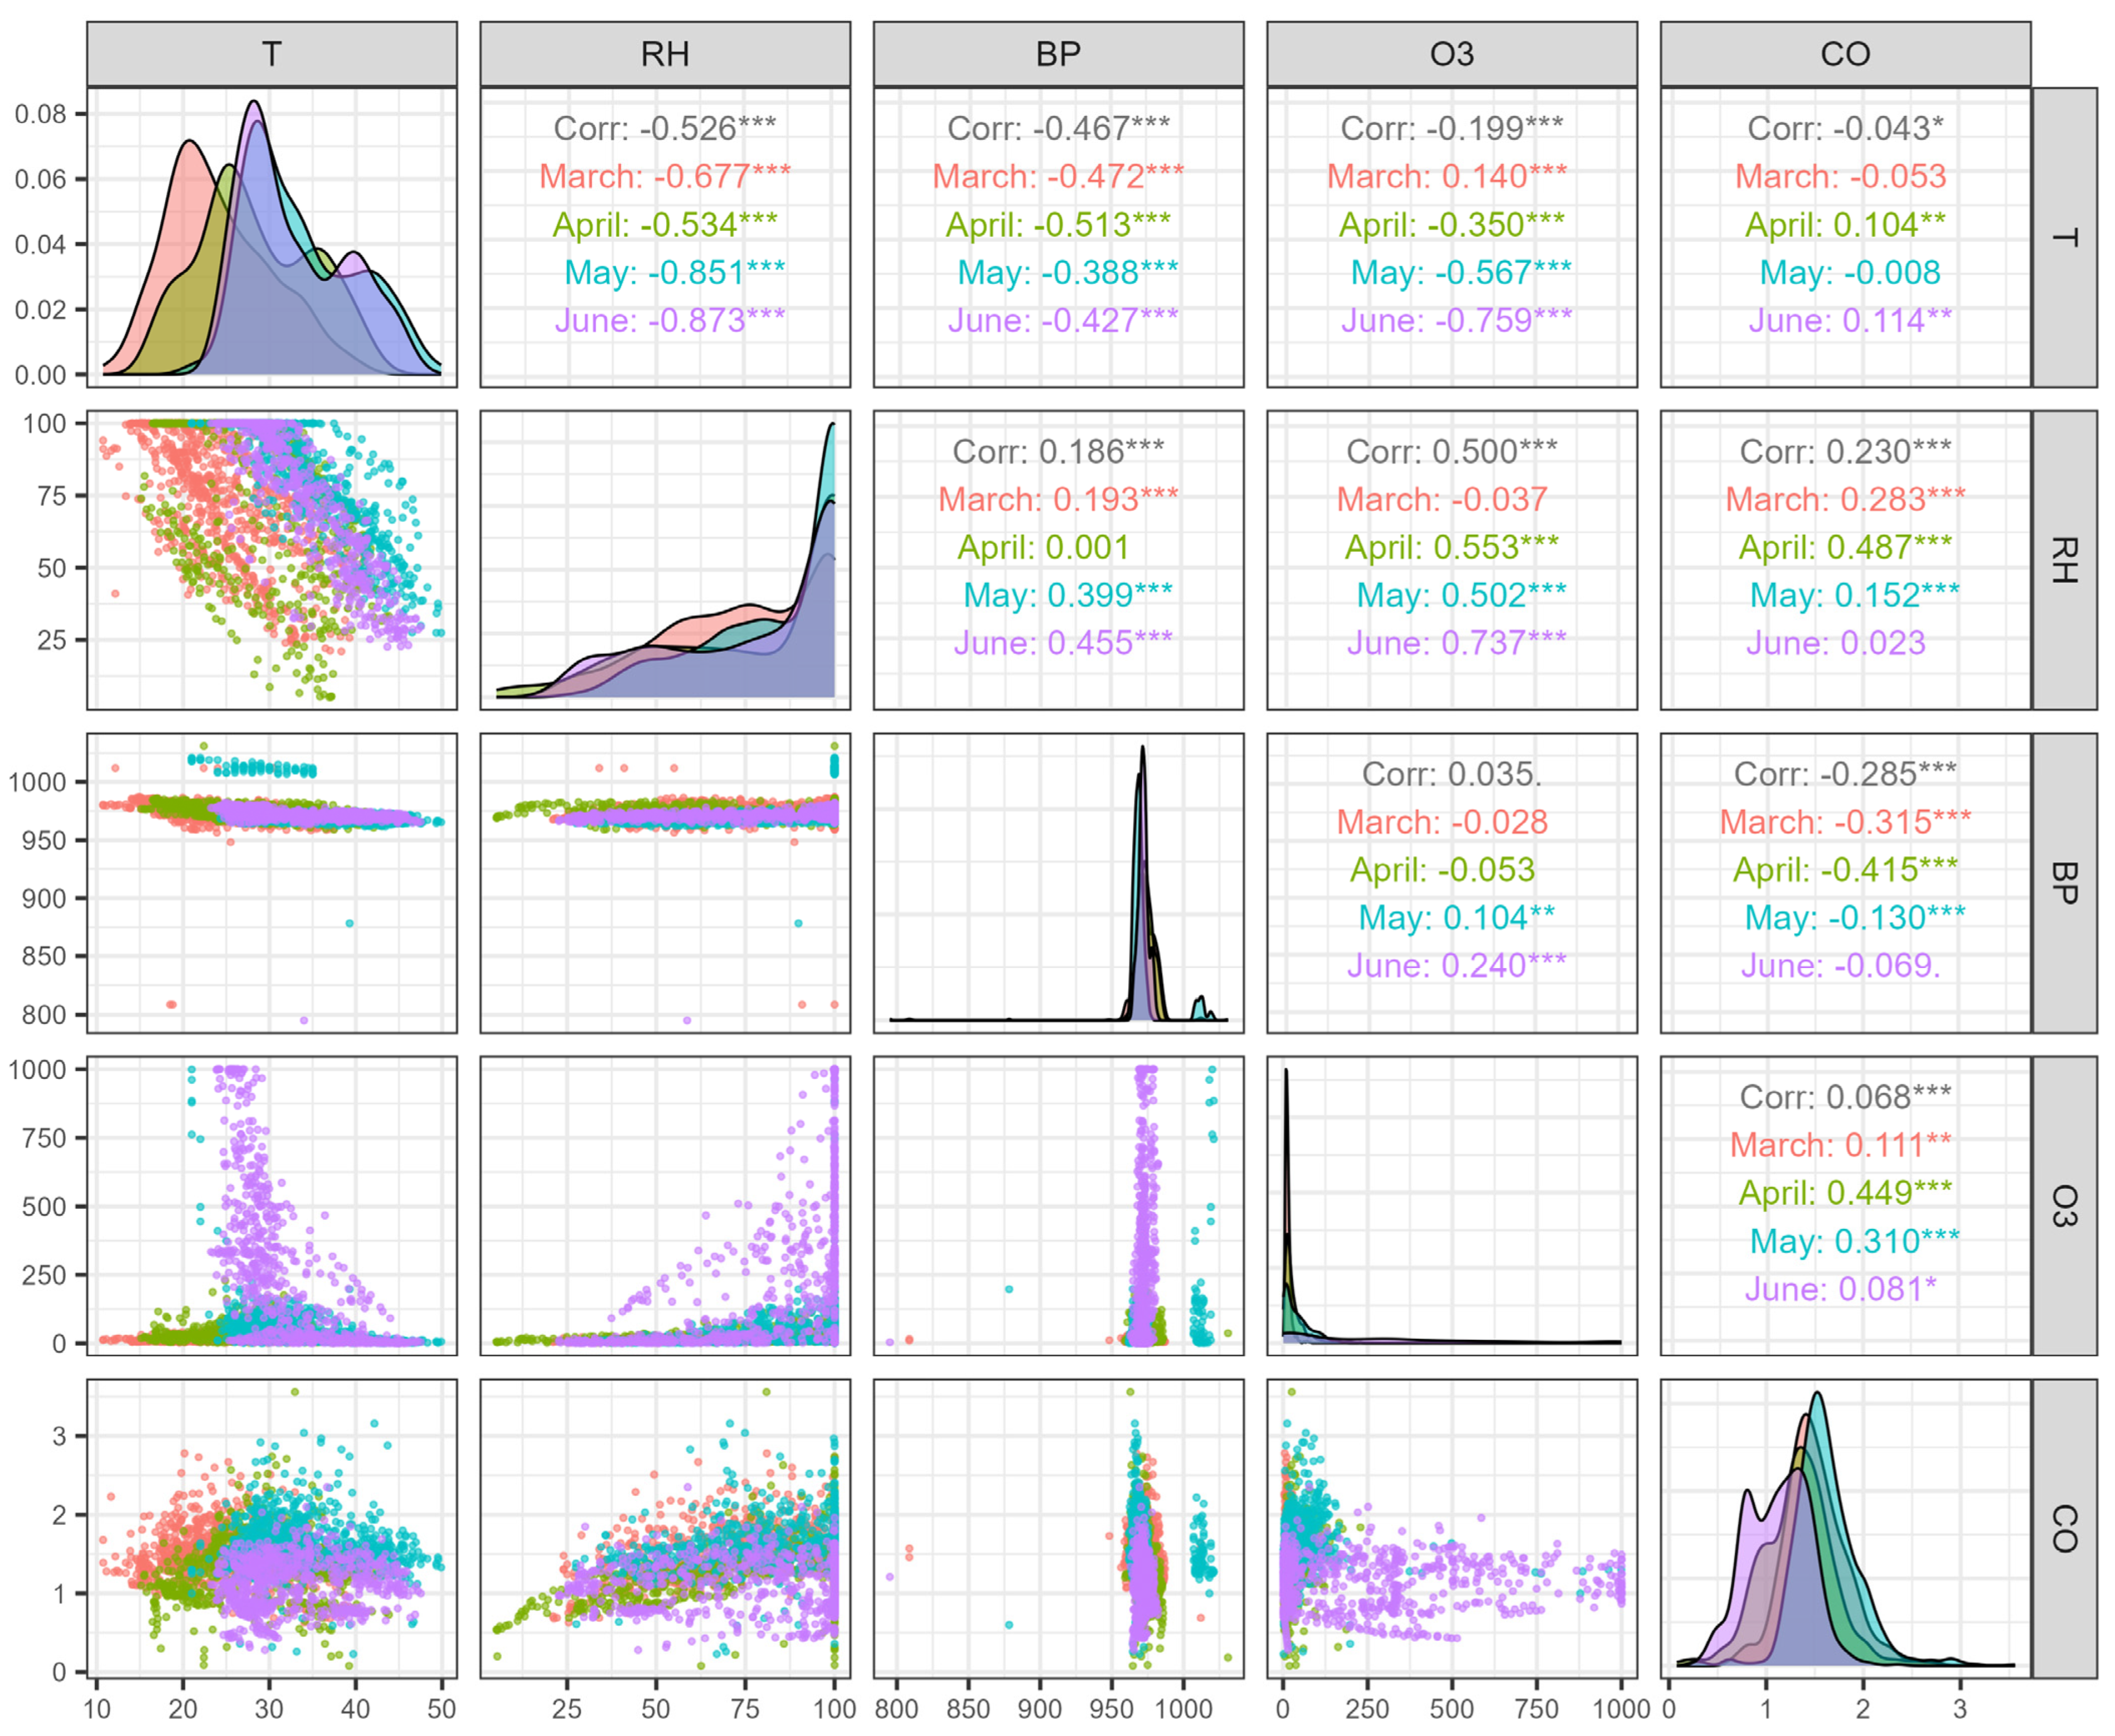Select 'Corr: 0.500***' label
The height and width of the screenshot is (1736, 2115).
[1452, 451]
